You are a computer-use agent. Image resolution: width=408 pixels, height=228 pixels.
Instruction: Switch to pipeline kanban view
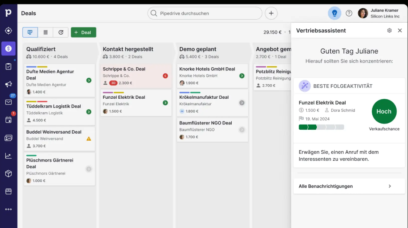tap(30, 32)
